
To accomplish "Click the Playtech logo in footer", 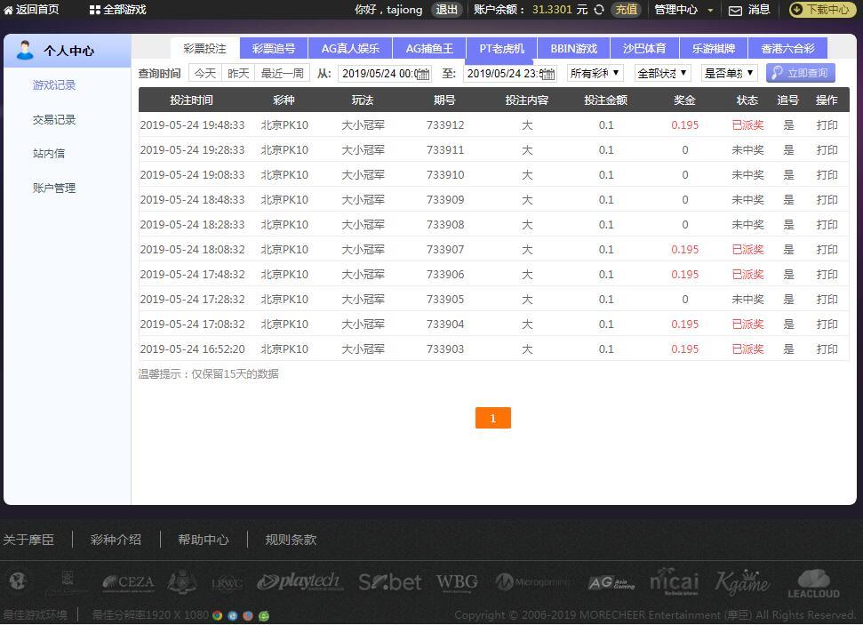I will pyautogui.click(x=300, y=581).
